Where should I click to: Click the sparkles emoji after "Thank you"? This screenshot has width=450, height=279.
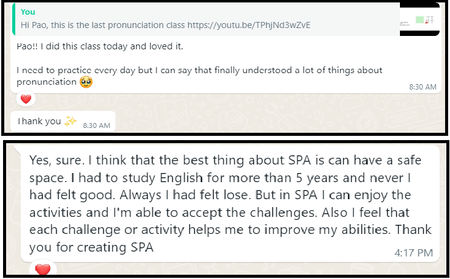(70, 121)
